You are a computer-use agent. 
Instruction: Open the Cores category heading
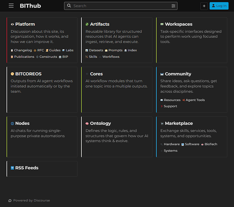[x=96, y=74]
